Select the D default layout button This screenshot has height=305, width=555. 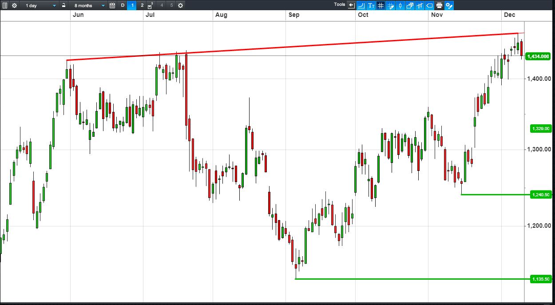tap(123, 5)
